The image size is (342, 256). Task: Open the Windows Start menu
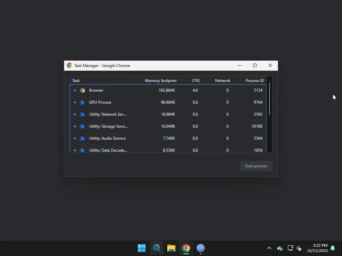pyautogui.click(x=142, y=248)
